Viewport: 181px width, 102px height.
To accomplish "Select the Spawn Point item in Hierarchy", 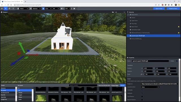I will (x=135, y=21).
